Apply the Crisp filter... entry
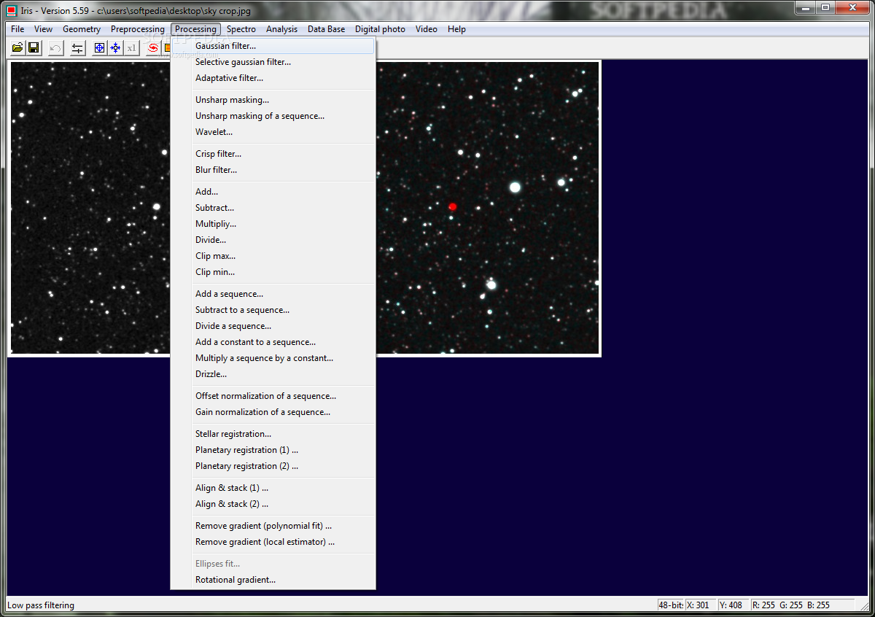Screen dimensions: 875x617 pos(273,154)
